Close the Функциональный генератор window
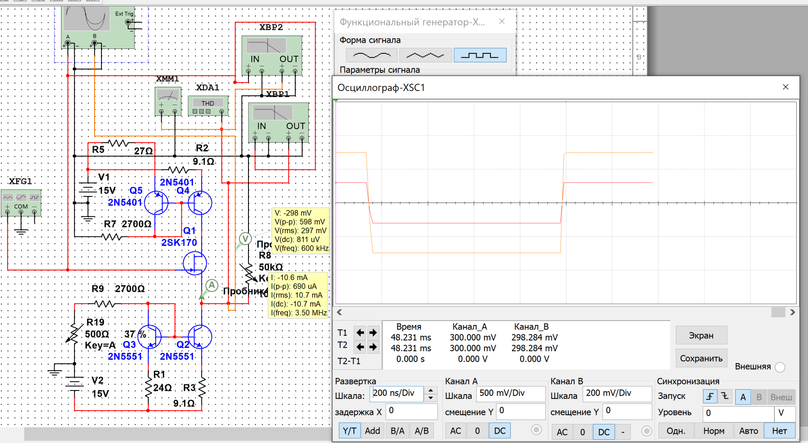The width and height of the screenshot is (808, 443). [502, 21]
